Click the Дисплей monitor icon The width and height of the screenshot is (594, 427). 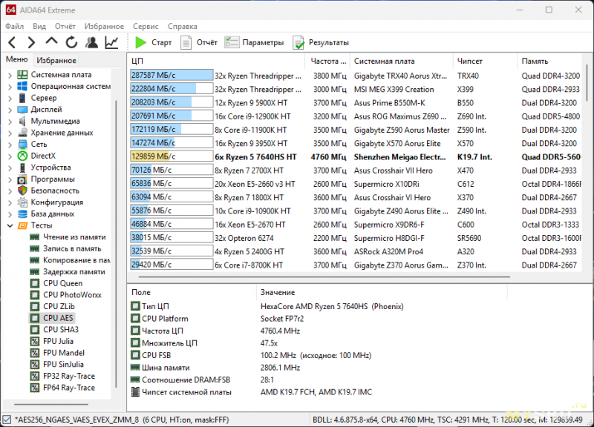[23, 109]
